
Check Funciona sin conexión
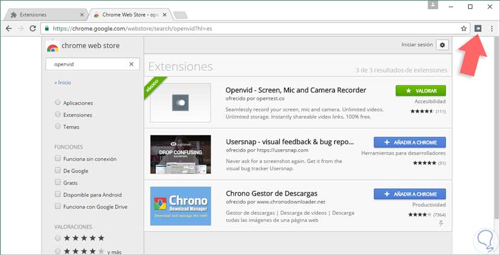[x=58, y=158]
